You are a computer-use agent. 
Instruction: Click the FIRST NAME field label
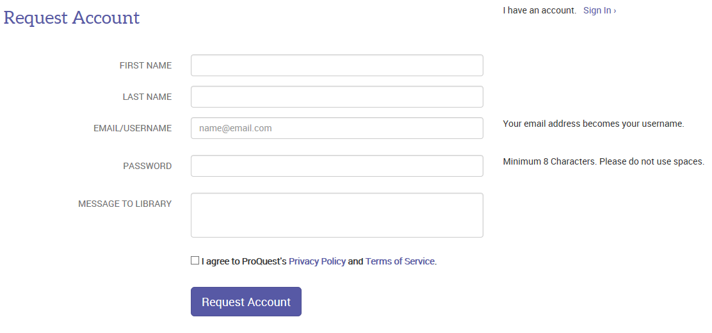[145, 65]
